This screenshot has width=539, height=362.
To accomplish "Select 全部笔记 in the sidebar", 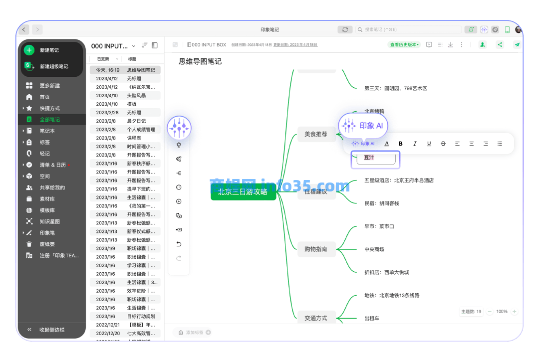I will coord(49,119).
